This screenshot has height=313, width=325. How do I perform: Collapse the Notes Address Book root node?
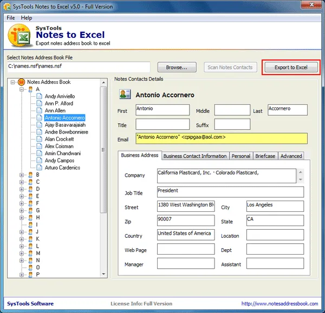(x=12, y=82)
